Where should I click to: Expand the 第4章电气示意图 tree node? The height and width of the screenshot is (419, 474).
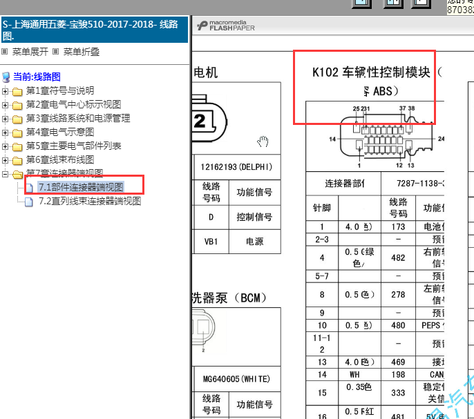(5, 133)
